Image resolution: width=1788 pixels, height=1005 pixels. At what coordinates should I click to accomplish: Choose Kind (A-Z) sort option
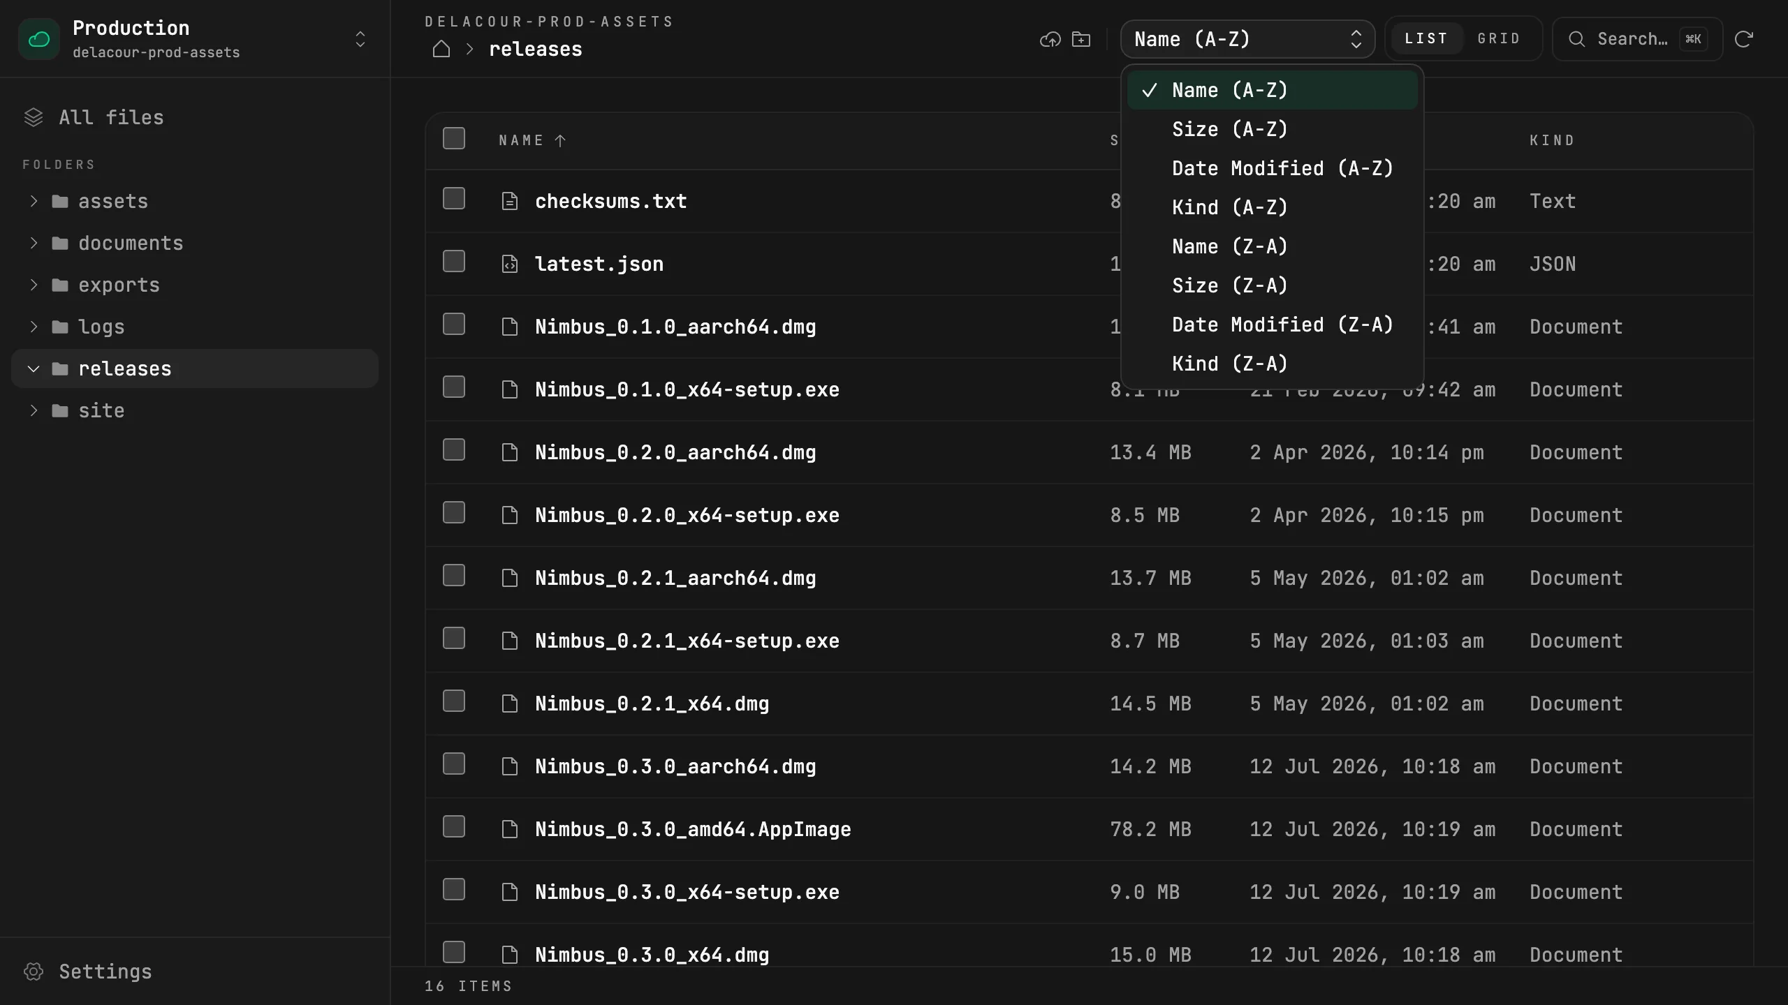pos(1273,207)
